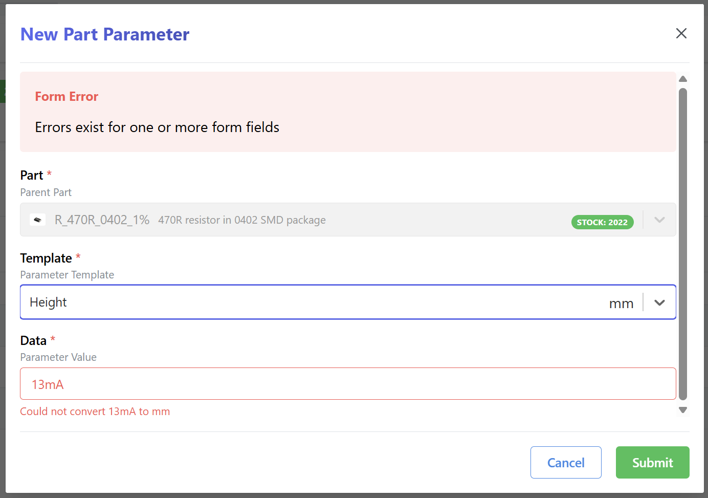Viewport: 708px width, 498px height.
Task: Click the scrollbar down arrow icon
Action: coord(683,410)
